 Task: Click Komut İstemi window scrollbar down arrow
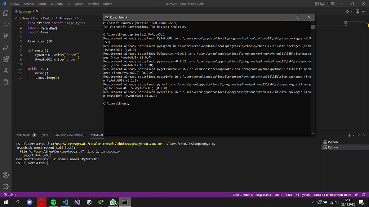pyautogui.click(x=313, y=134)
